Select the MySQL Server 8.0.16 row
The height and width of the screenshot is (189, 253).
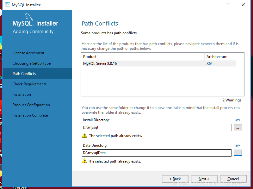(159, 64)
